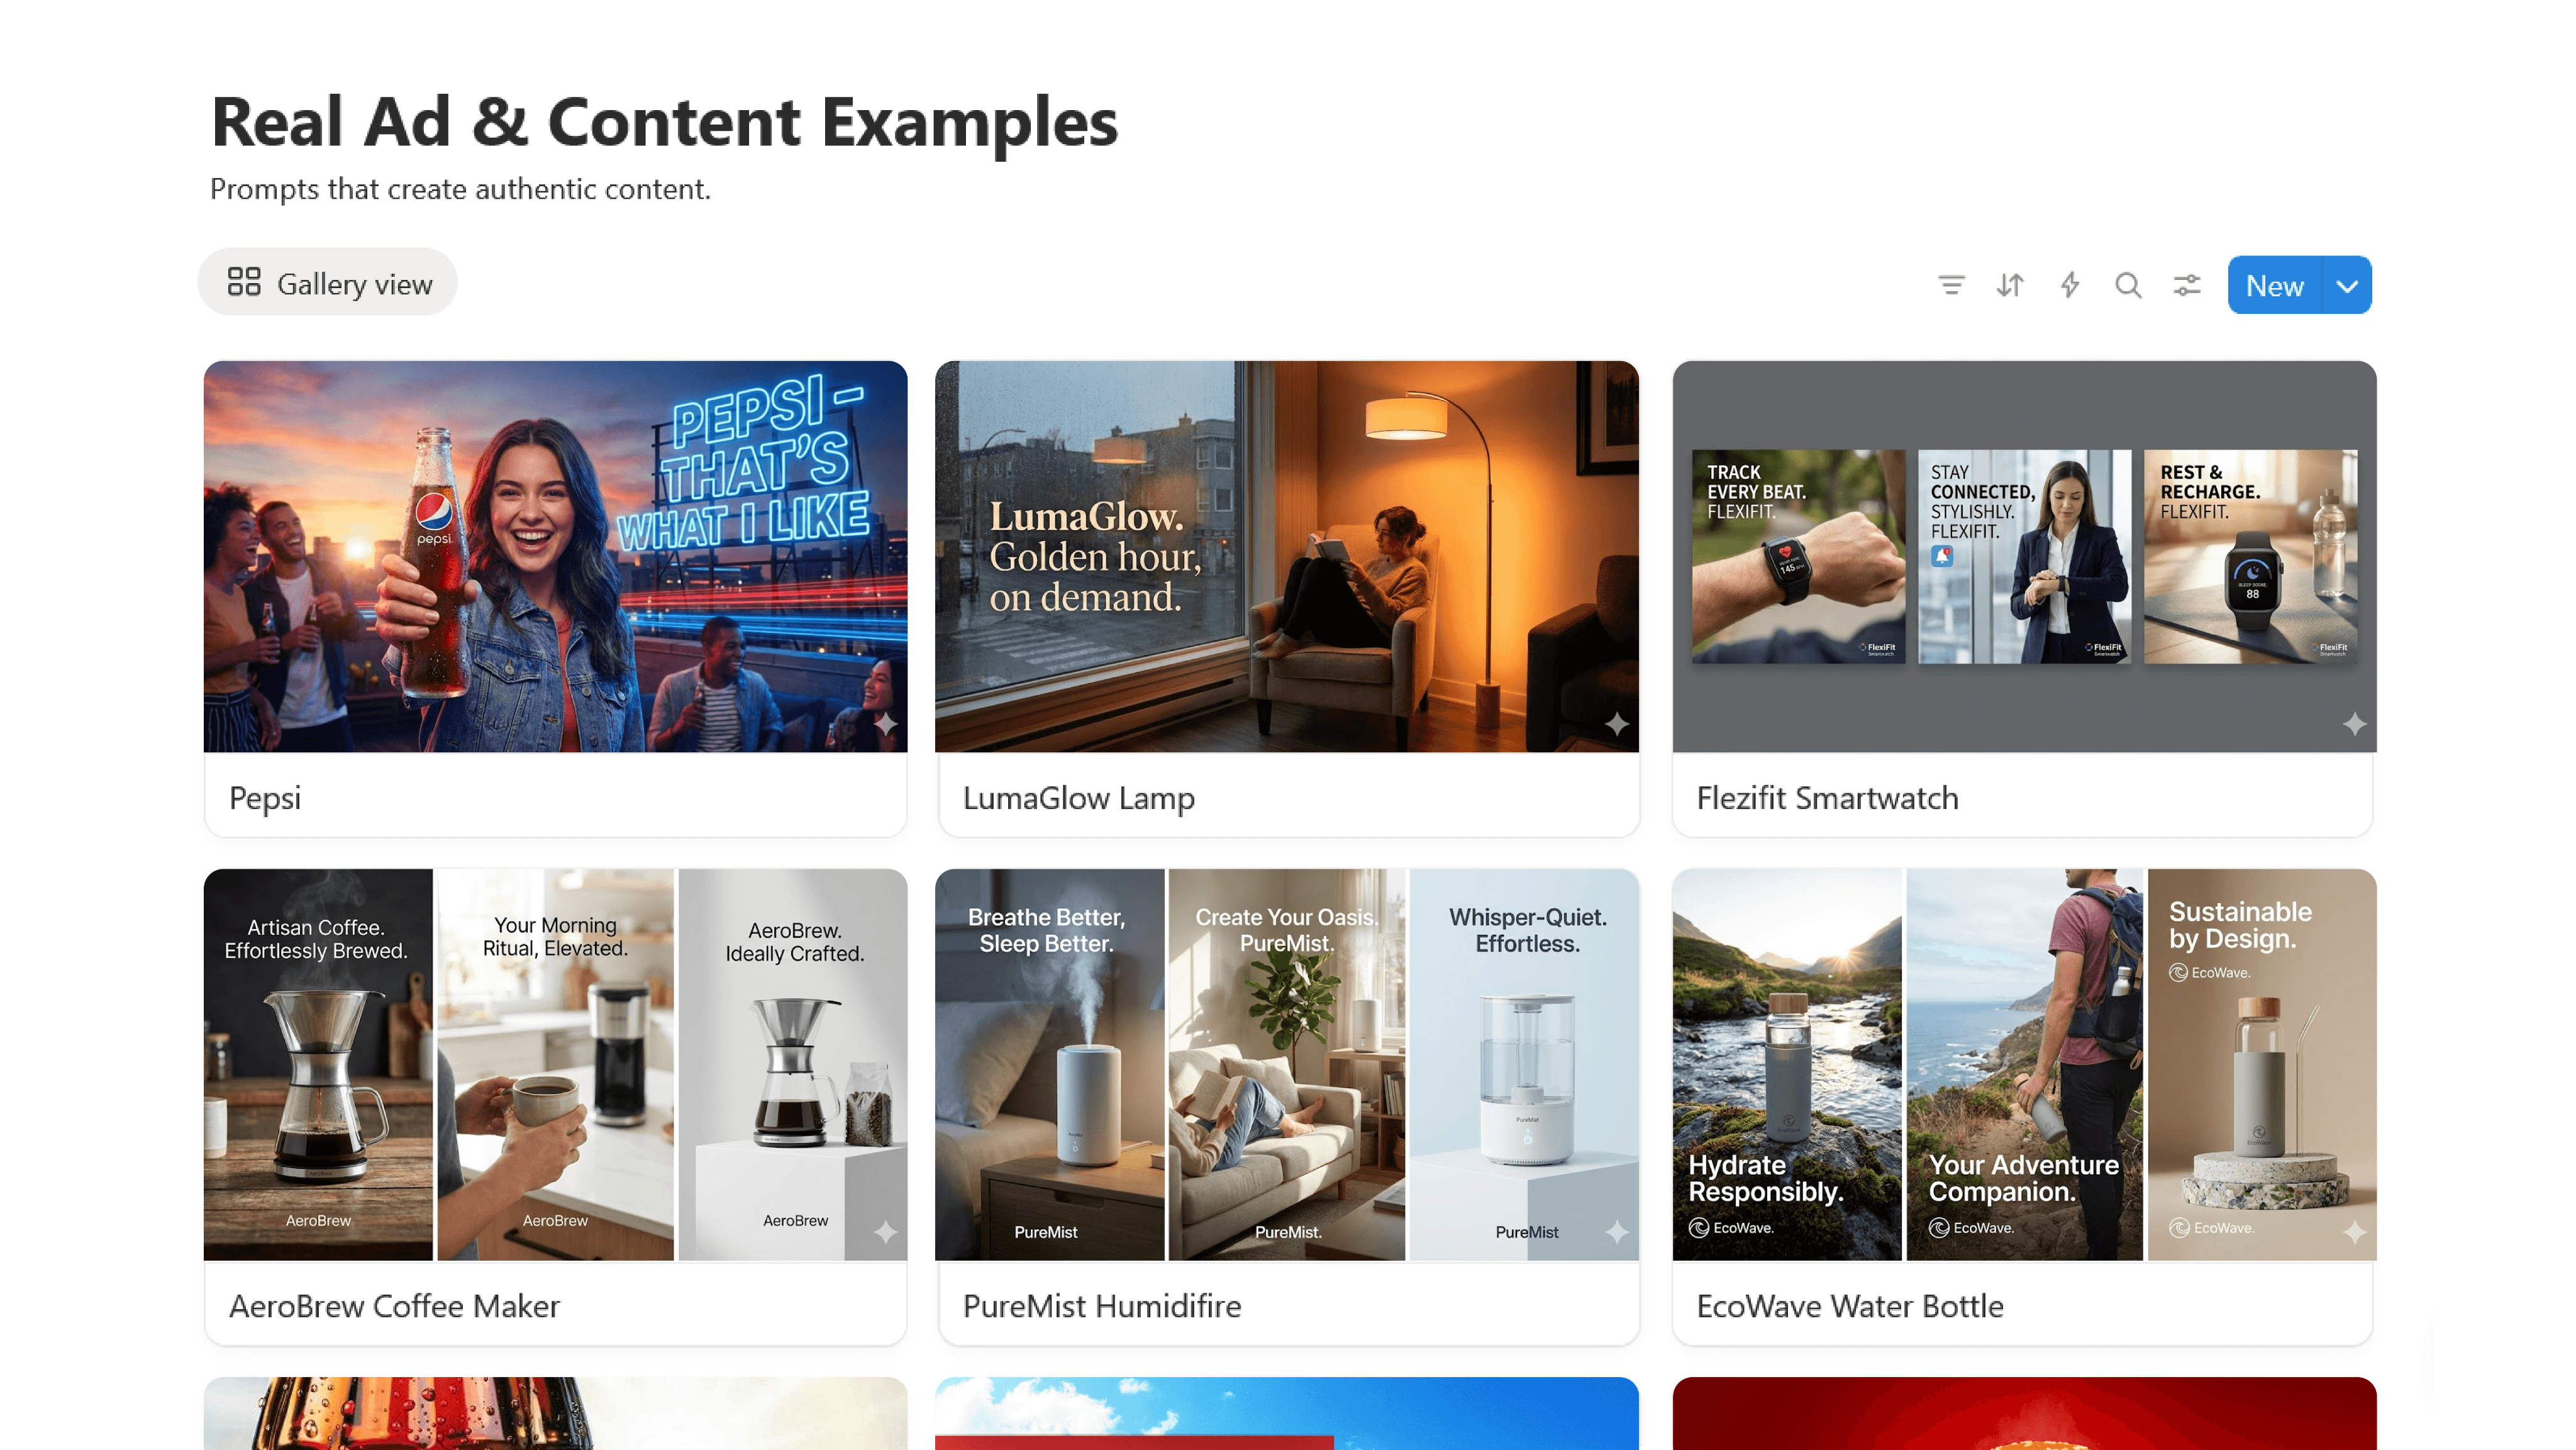Screen dimensions: 2576x1450
Task: Click sparkle icon on Flezifit cover
Action: [2354, 723]
